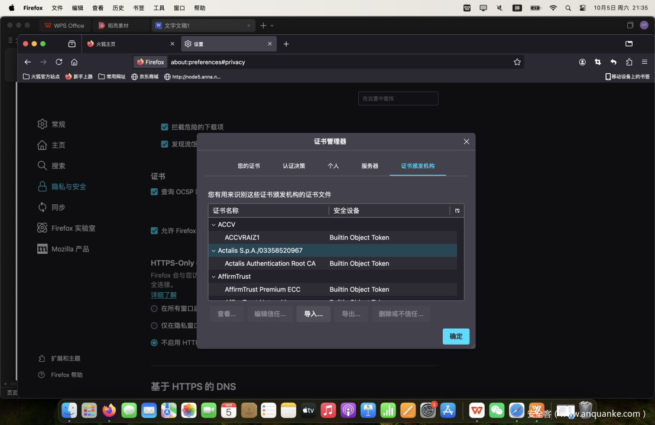
Task: Open the Firefox hamburger menu
Action: tap(644, 62)
